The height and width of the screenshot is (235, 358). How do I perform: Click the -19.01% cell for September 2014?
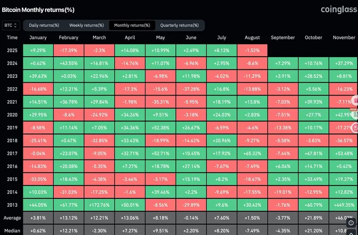[x=283, y=192]
